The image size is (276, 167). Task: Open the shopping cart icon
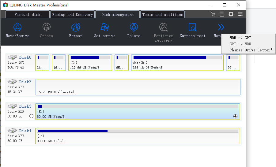click(213, 14)
